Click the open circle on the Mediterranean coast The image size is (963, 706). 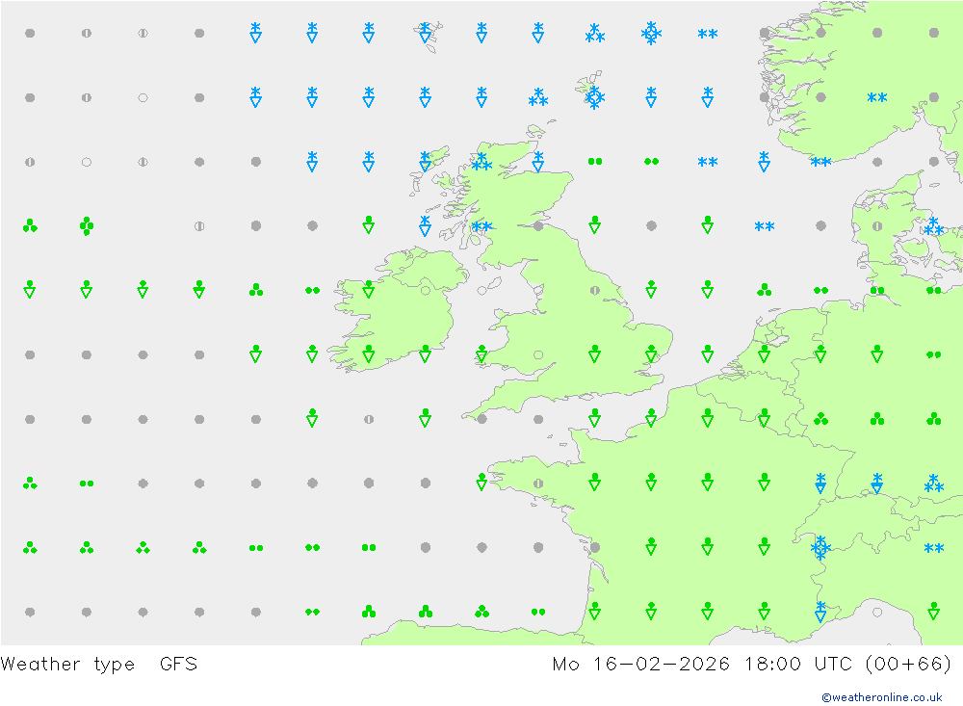[877, 612]
